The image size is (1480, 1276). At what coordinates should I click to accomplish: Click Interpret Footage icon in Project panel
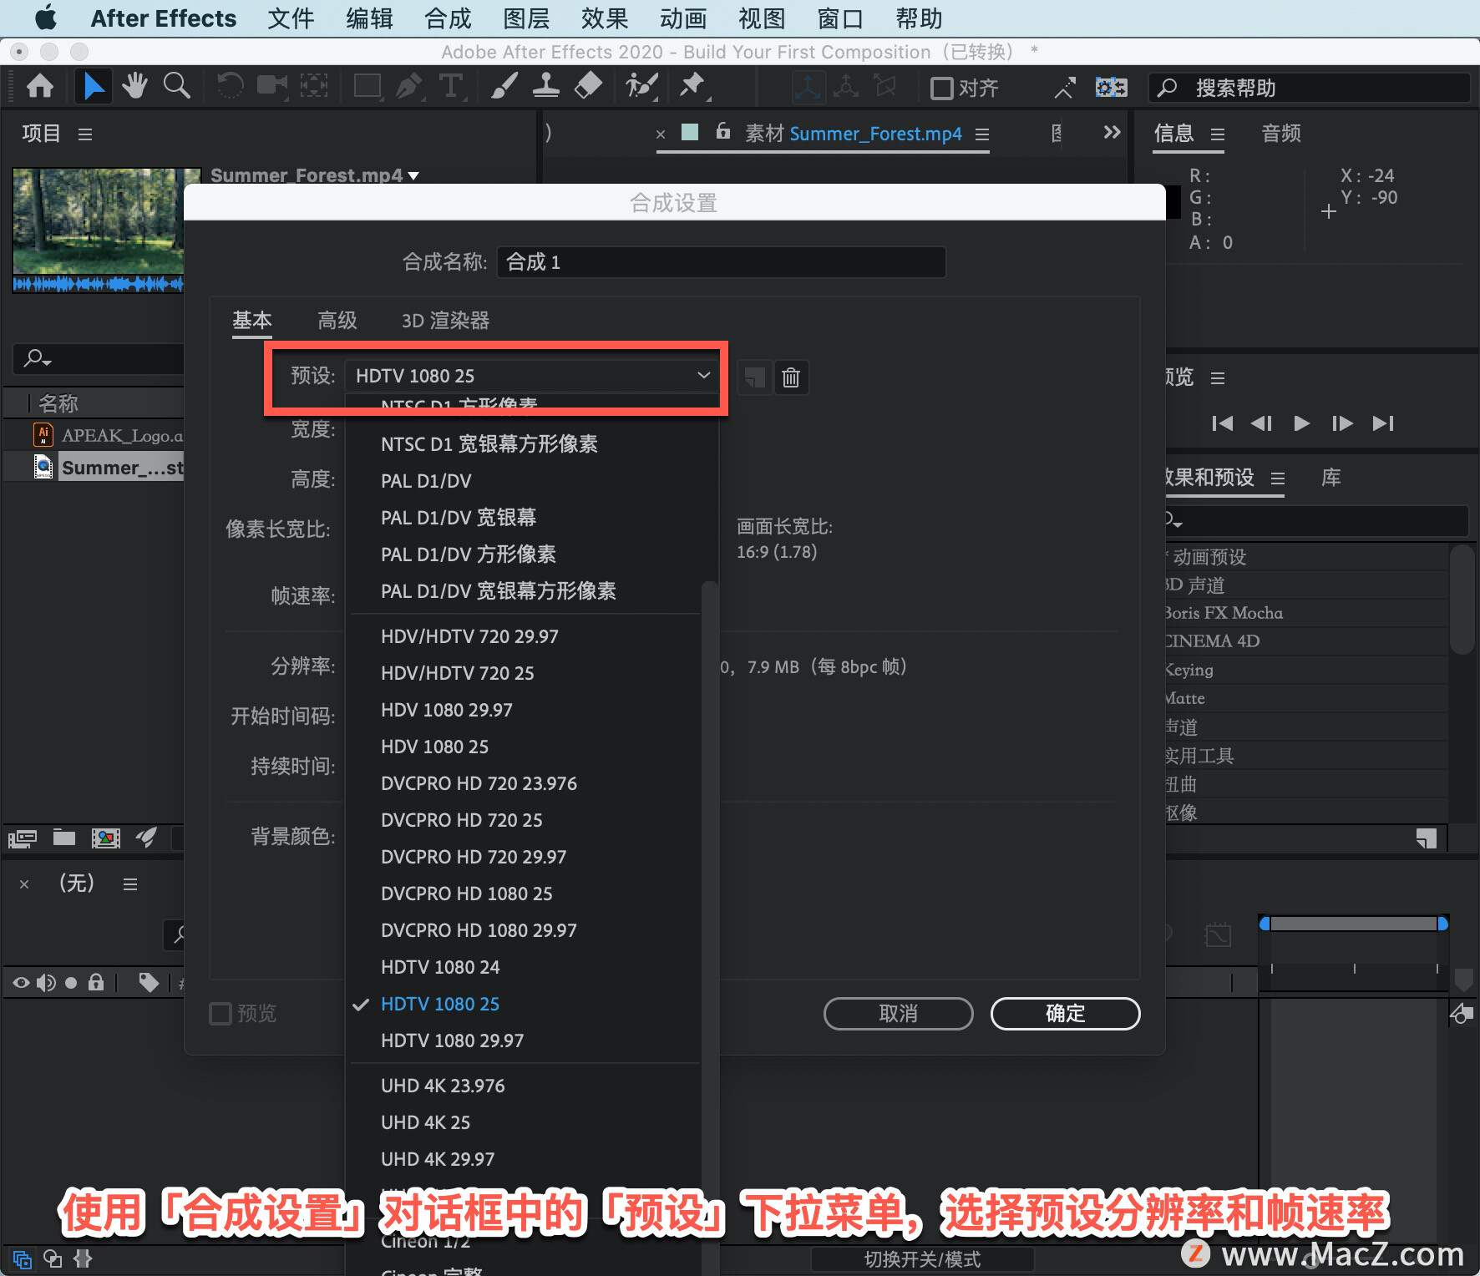pos(23,838)
